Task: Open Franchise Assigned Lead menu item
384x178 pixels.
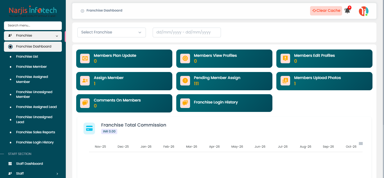Action: coord(36,107)
